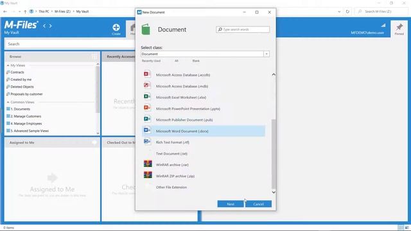Select the Excel Worksheet (.xlsx) icon
The image size is (411, 231).
147,97
